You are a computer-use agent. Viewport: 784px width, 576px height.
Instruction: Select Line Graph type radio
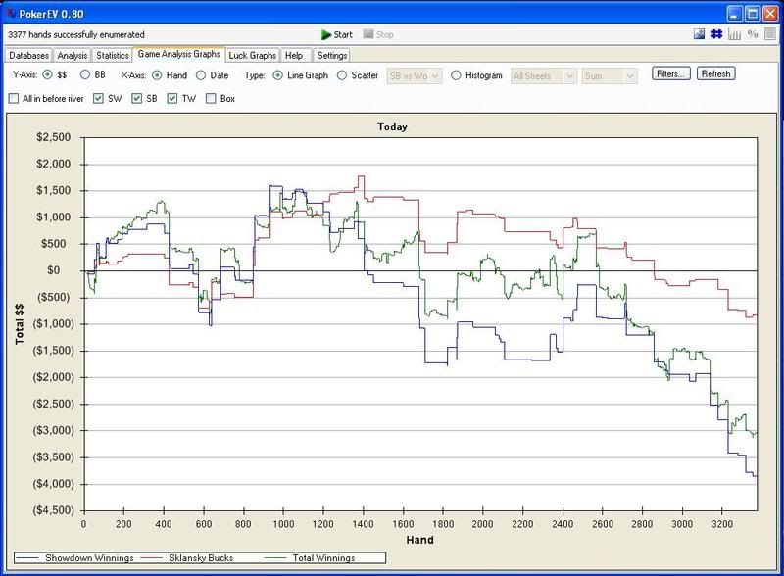[x=278, y=75]
